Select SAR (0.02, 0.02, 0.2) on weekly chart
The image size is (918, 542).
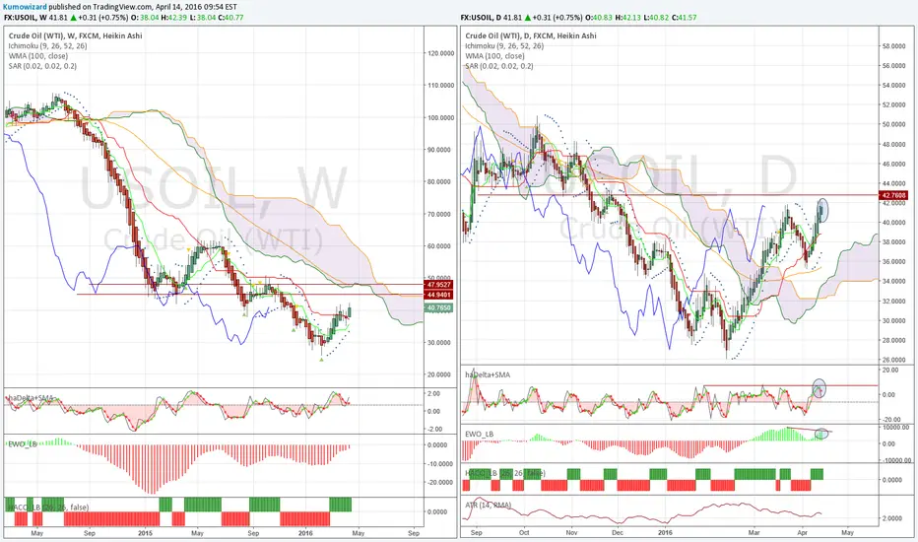tap(42, 66)
